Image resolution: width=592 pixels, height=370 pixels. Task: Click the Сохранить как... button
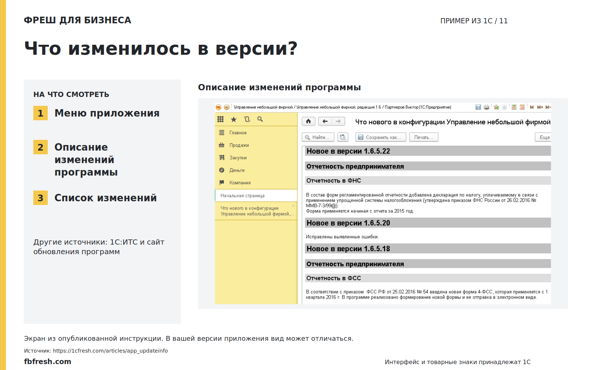coord(381,137)
